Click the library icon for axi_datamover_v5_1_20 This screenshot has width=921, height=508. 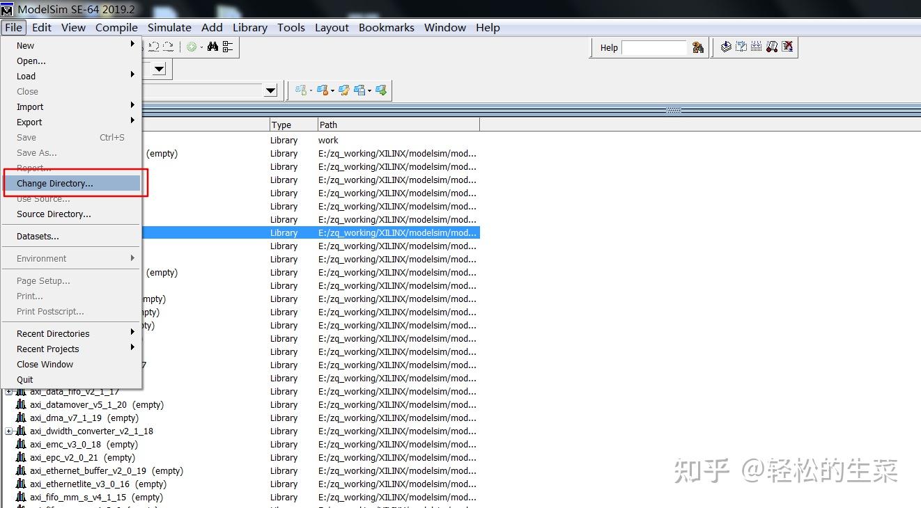click(x=21, y=404)
